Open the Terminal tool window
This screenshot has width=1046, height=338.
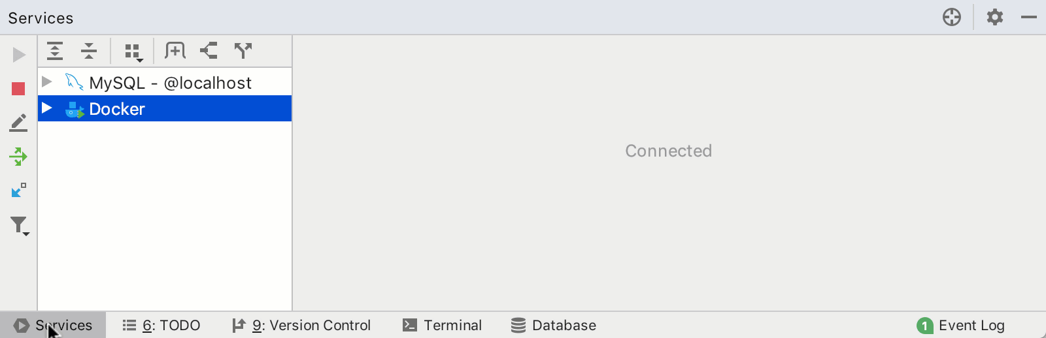point(443,325)
